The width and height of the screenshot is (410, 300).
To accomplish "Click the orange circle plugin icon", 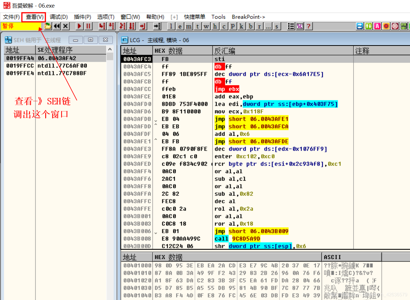I will coord(386,26).
